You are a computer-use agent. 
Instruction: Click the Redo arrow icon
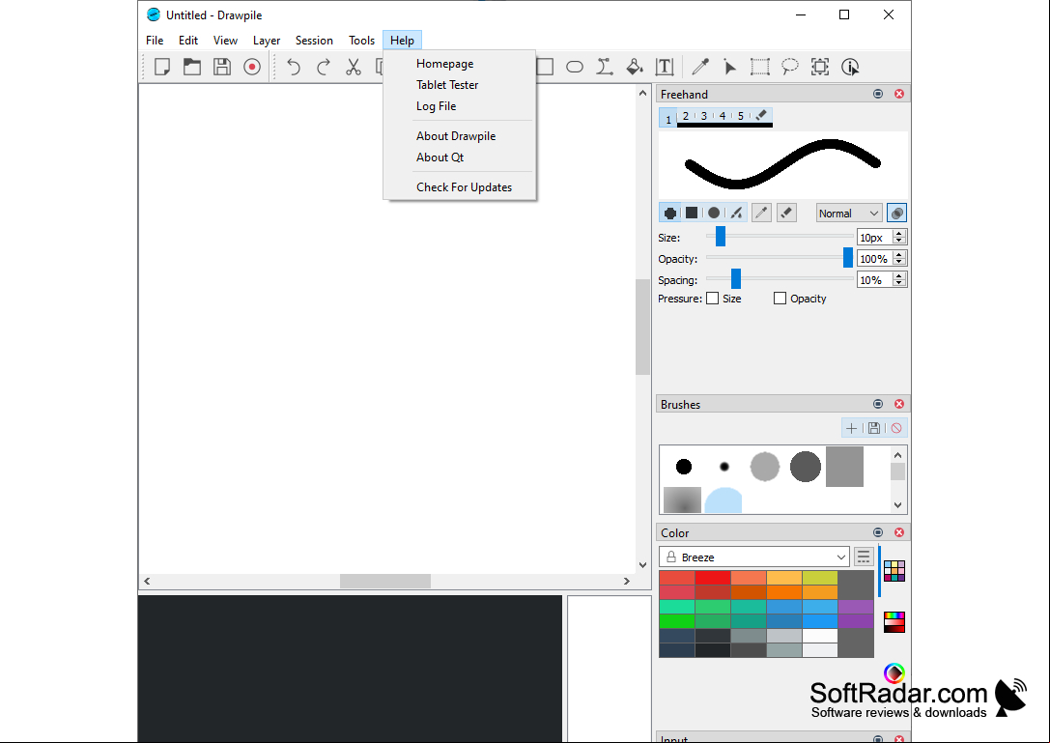324,67
